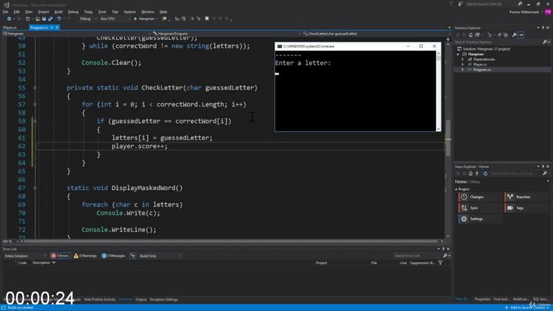This screenshot has height=311, width=553.
Task: Collapse the Project section in Team Explorer
Action: pos(456,189)
